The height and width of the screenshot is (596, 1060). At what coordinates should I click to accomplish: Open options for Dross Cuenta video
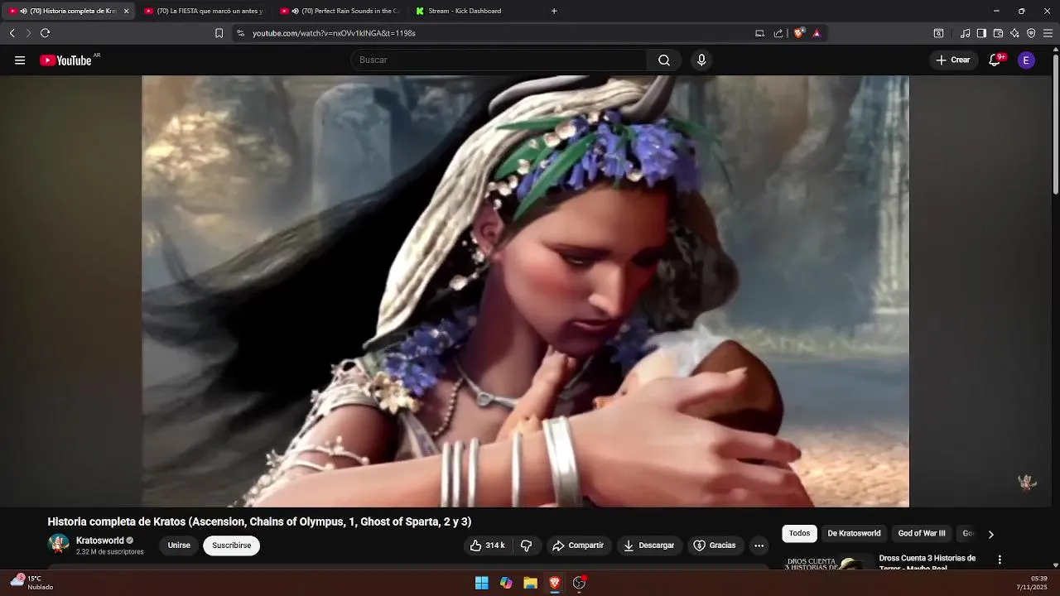(x=1000, y=560)
